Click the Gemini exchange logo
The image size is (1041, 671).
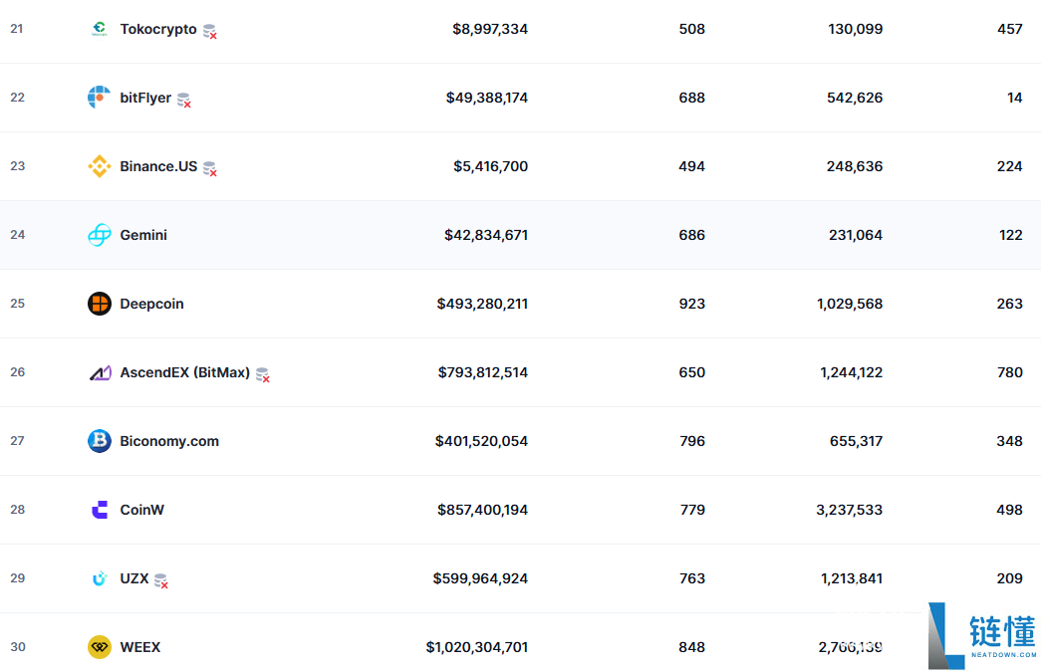click(100, 235)
